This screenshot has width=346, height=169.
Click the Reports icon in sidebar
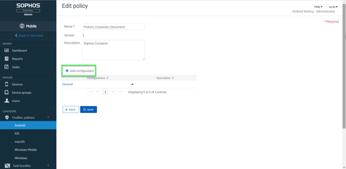7,59
